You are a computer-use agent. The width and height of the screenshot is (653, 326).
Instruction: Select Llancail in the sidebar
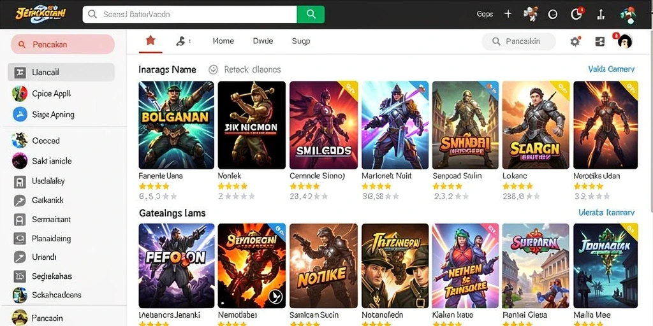coord(61,73)
